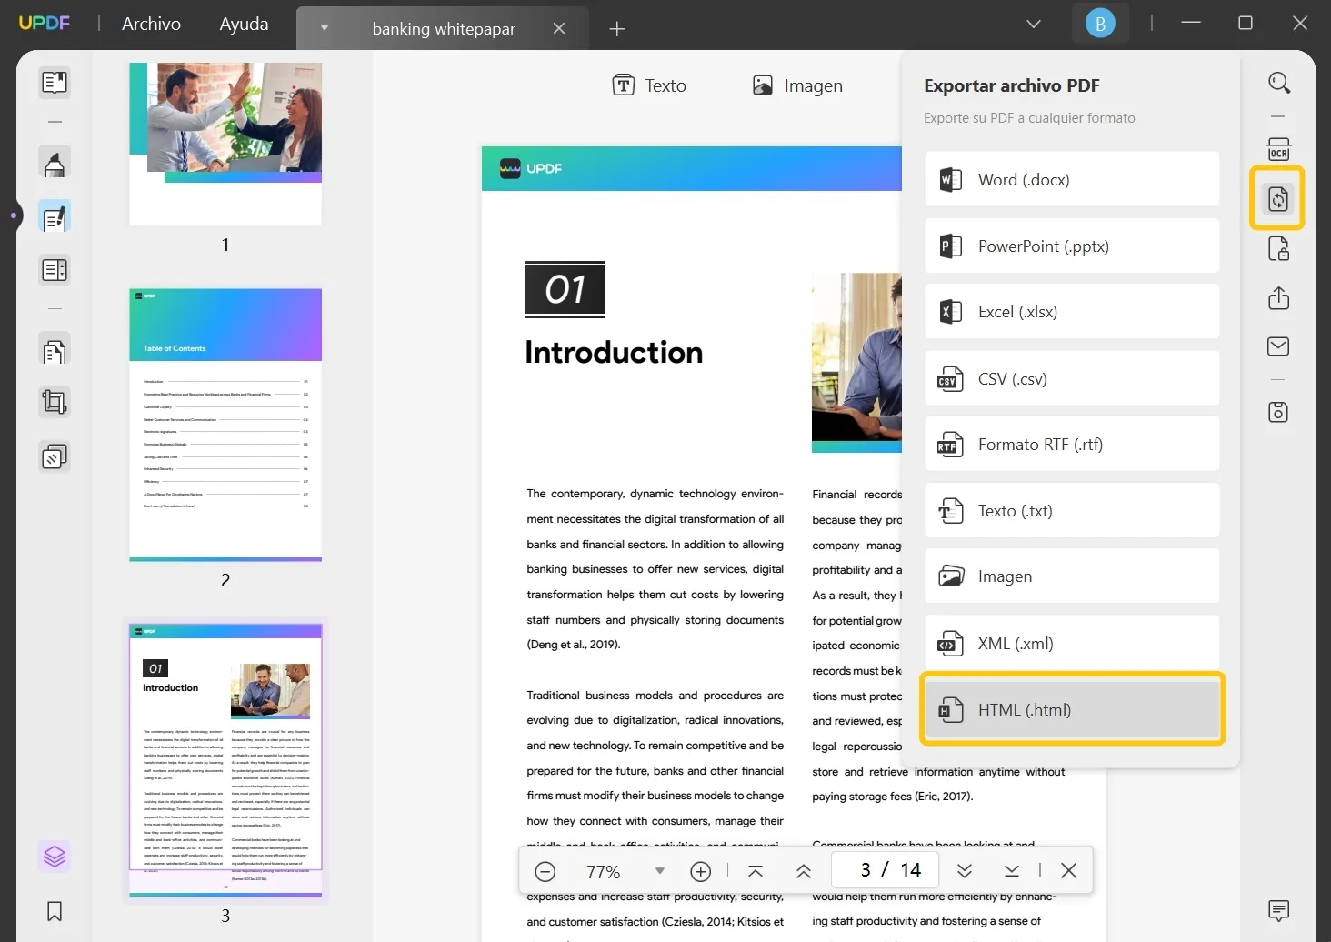Export to CSV (.csv)

(x=1072, y=378)
